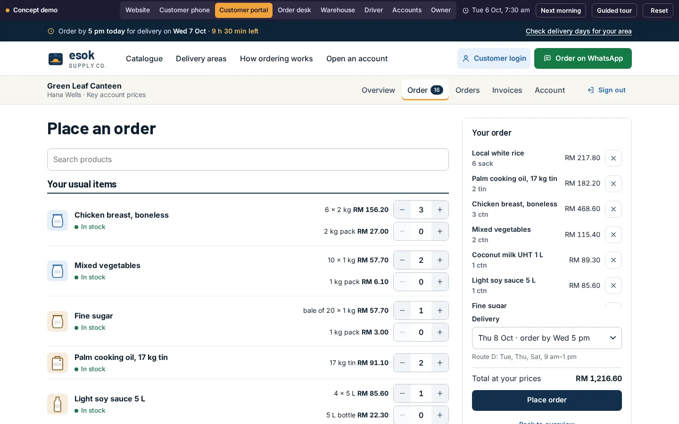Add one Light soy sauce 5 L bottle

(x=440, y=415)
